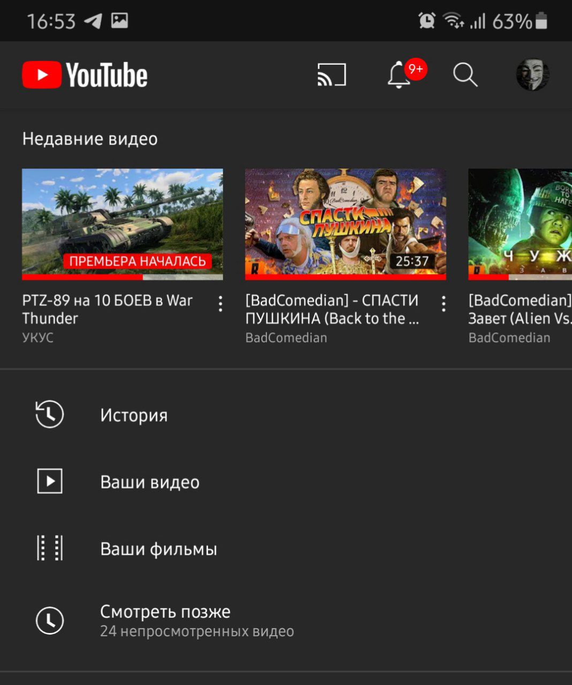Open the Ваши видео menu item

click(286, 482)
